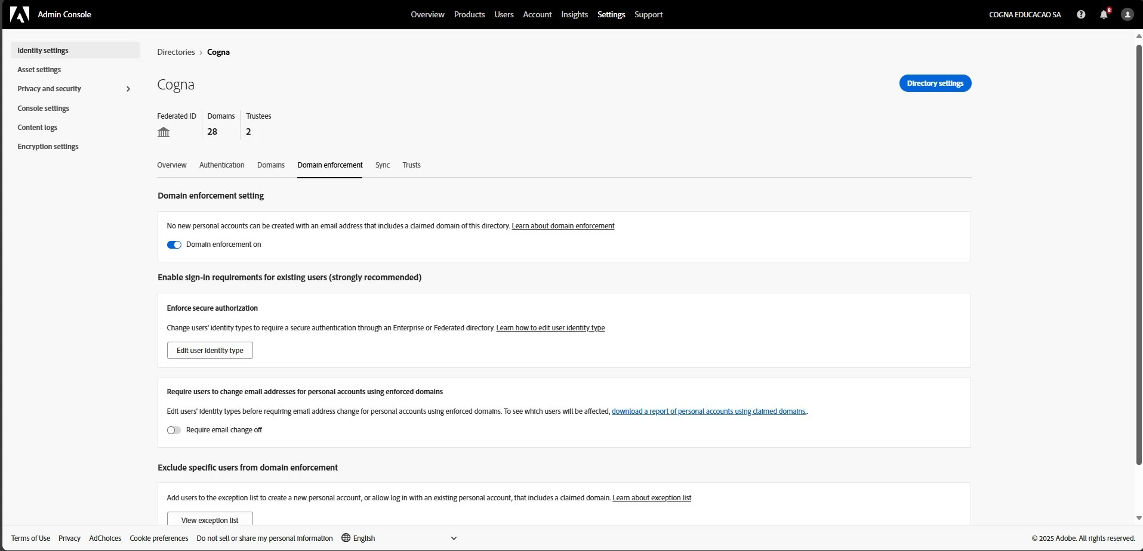Switch to the Domains tab

point(271,165)
